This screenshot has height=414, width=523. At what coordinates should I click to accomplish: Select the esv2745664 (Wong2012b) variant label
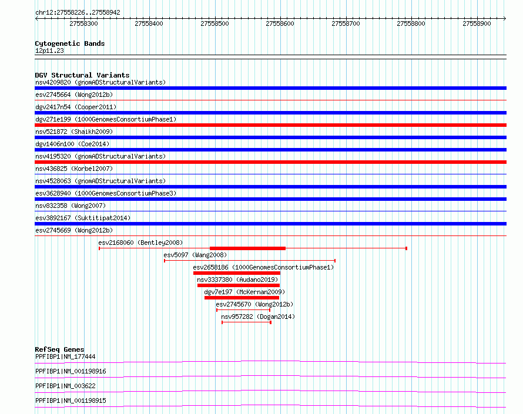74,95
